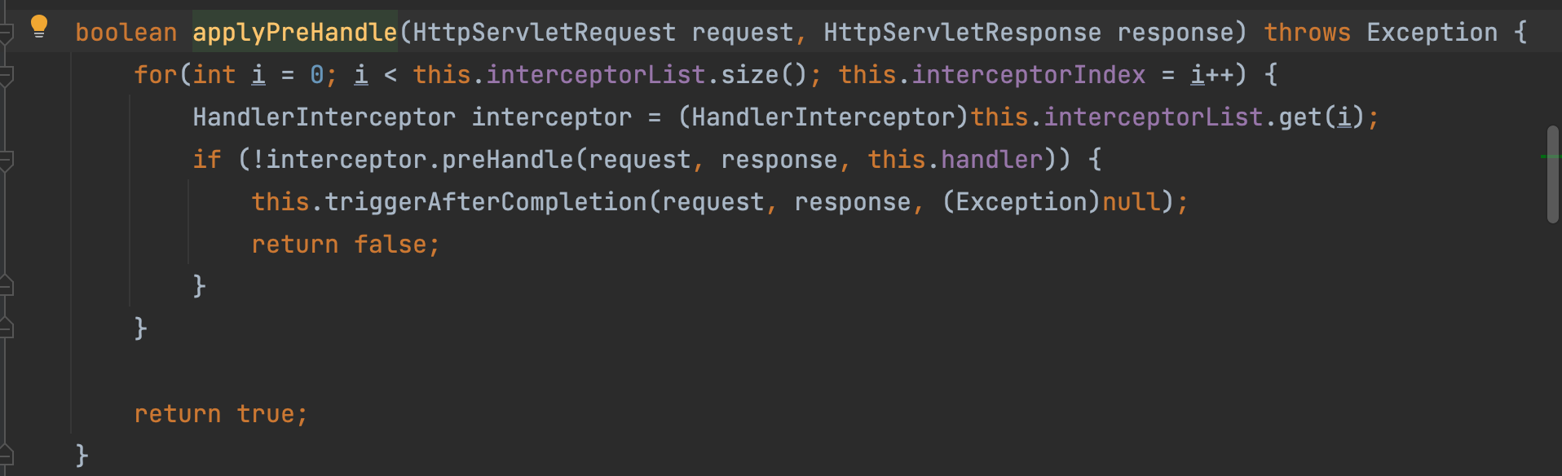Screen dimensions: 1562x476
Task: Click the highlighted applyPreHandle method name
Action: click(294, 33)
